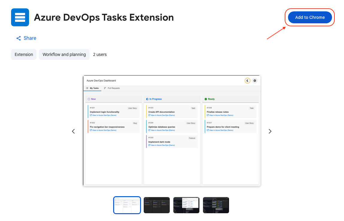Click the Pull Requests branch icon
344x221 pixels.
pos(105,88)
